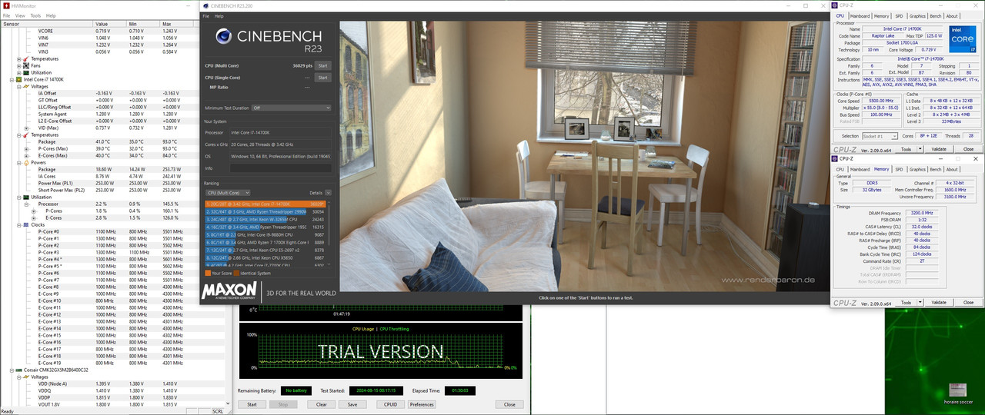Select the Power Max (PL1) row

(115, 183)
